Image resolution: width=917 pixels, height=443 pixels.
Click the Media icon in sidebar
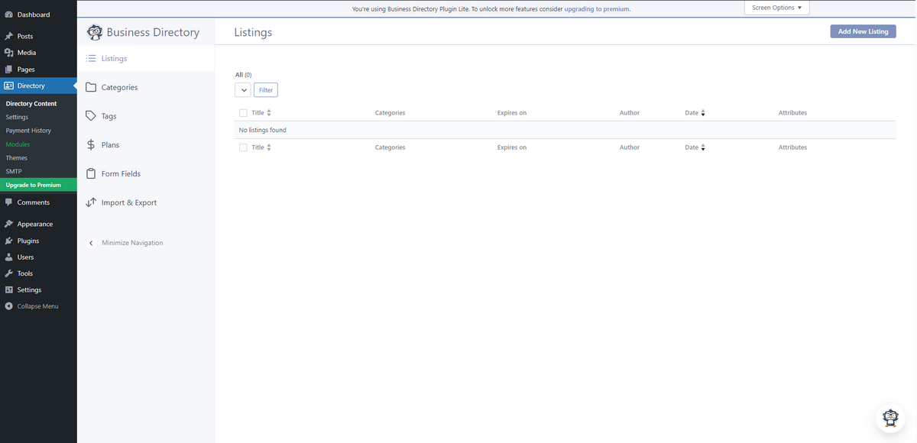point(8,53)
